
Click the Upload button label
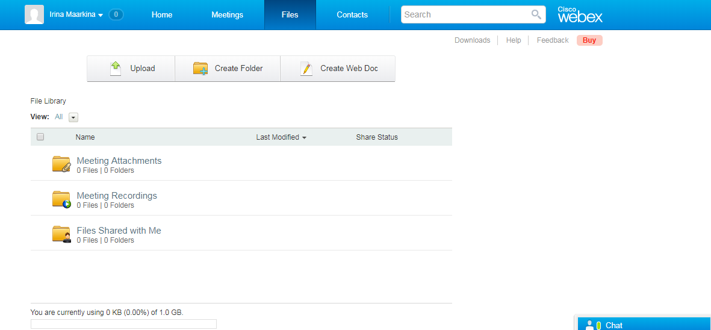click(x=143, y=69)
